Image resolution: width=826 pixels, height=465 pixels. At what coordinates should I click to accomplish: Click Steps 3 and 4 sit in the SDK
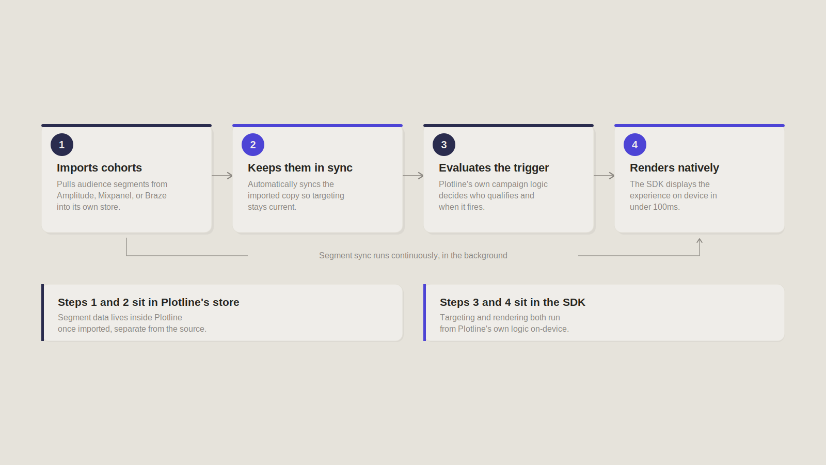coord(513,302)
